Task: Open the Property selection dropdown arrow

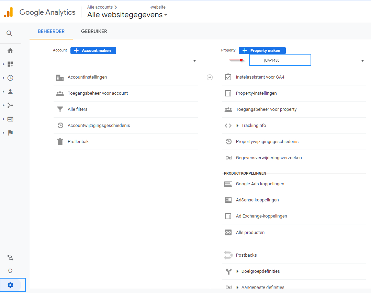Action: pos(362,61)
